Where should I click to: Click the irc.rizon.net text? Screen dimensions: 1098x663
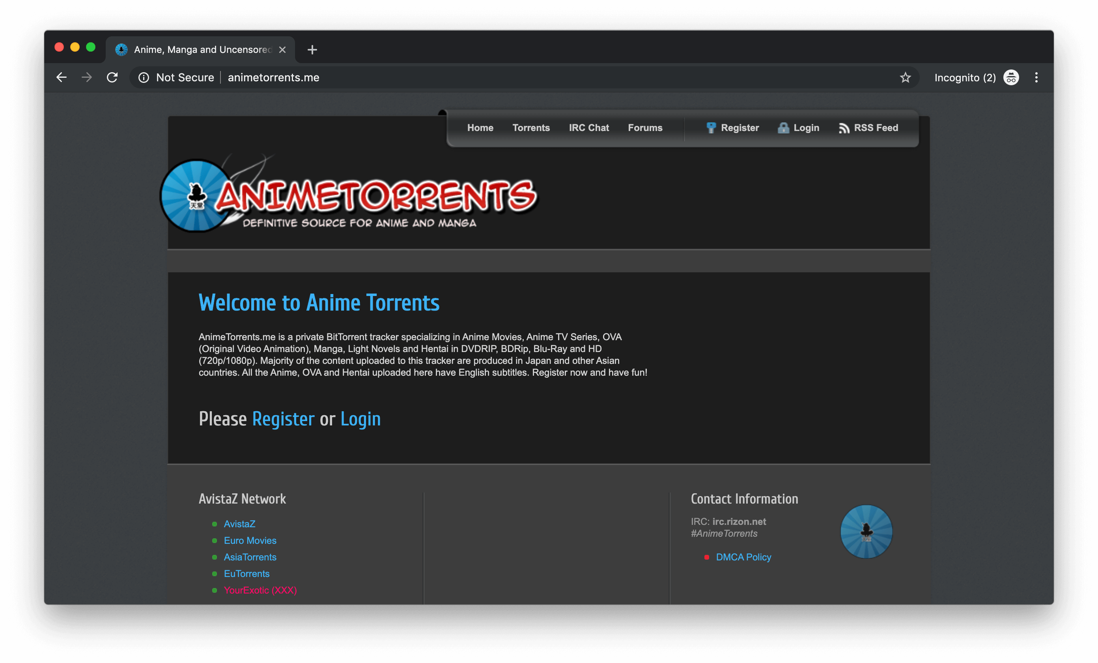[739, 521]
